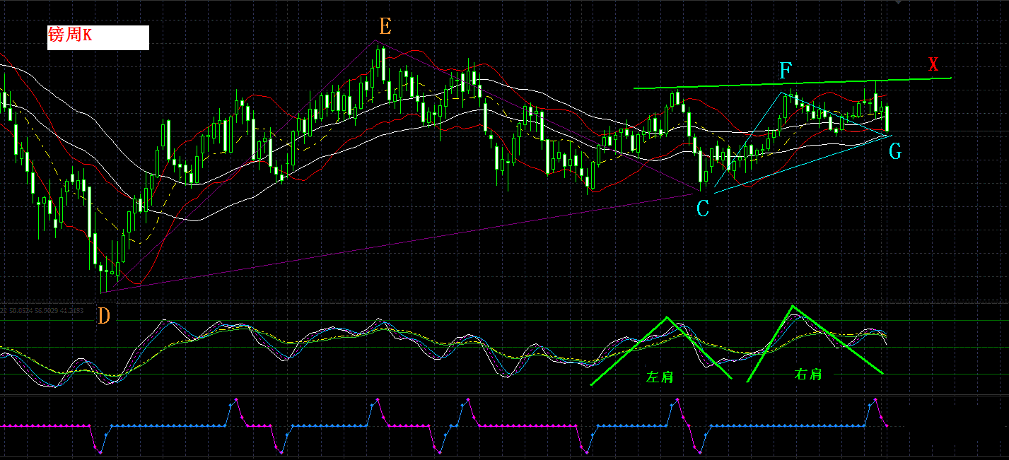Viewport: 1009px width, 460px height.
Task: Click indicator values '58.0524 56.9029 41.2193'
Action: coord(47,311)
